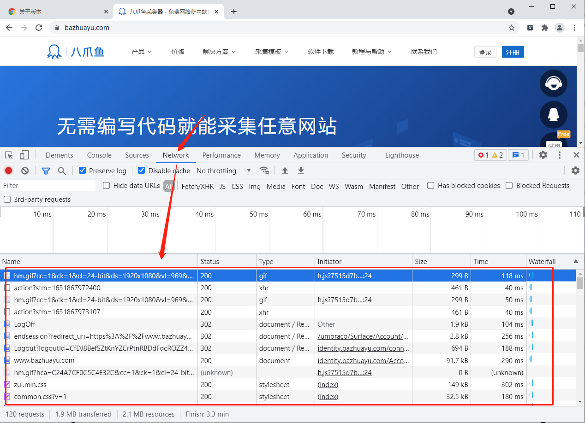
Task: Expand the 产品 menu
Action: 142,52
